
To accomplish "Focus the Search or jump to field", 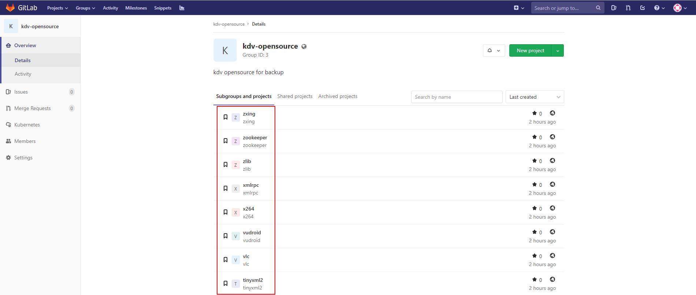I will [x=567, y=8].
